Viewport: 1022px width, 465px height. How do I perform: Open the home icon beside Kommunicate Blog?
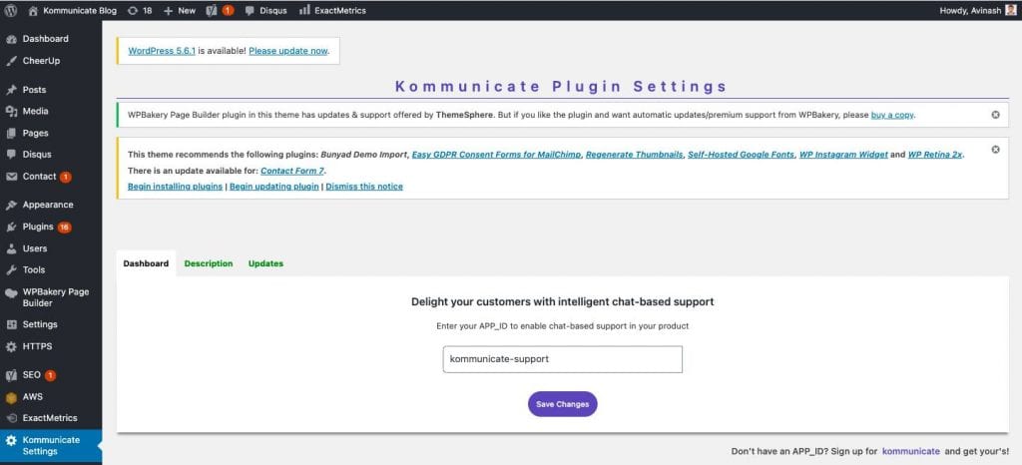(x=33, y=10)
